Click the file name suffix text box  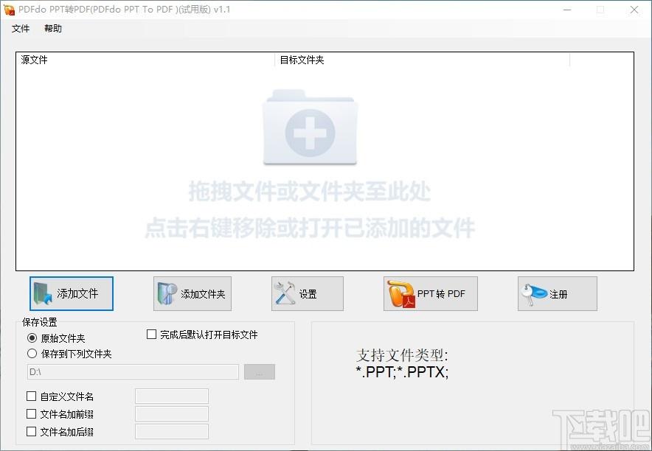[x=172, y=432]
